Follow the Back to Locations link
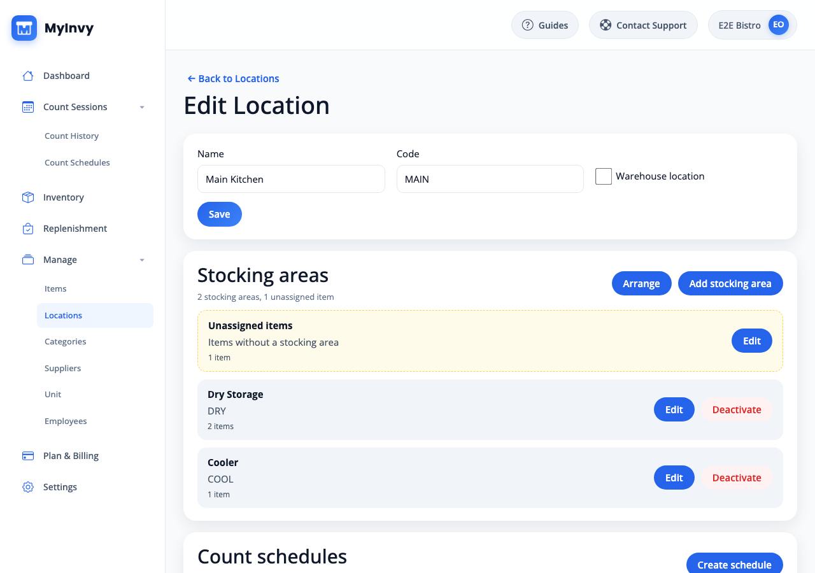 tap(233, 78)
